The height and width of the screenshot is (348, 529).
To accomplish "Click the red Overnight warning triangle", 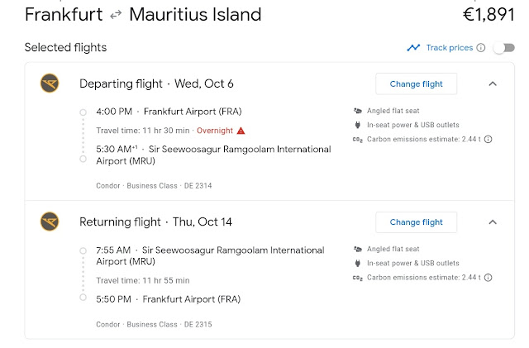I will pyautogui.click(x=241, y=131).
